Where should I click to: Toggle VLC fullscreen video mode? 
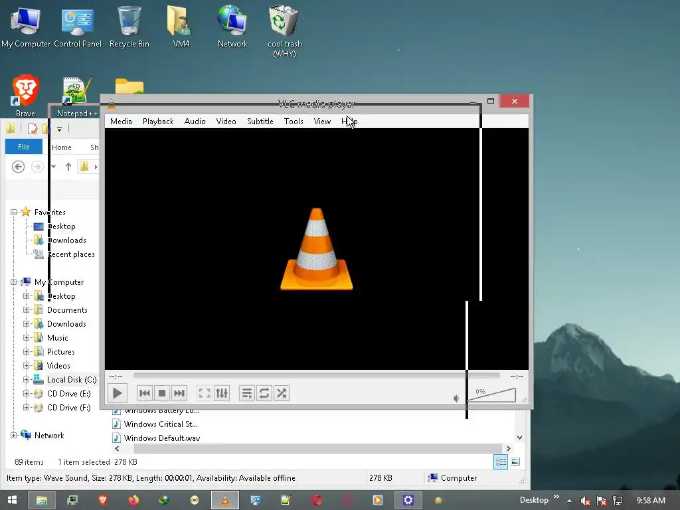[205, 393]
